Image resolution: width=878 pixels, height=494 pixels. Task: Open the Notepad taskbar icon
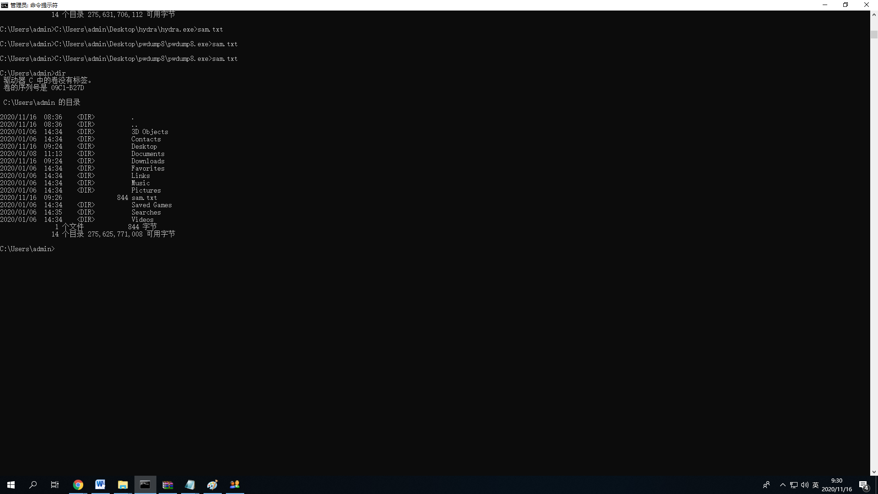pyautogui.click(x=190, y=485)
